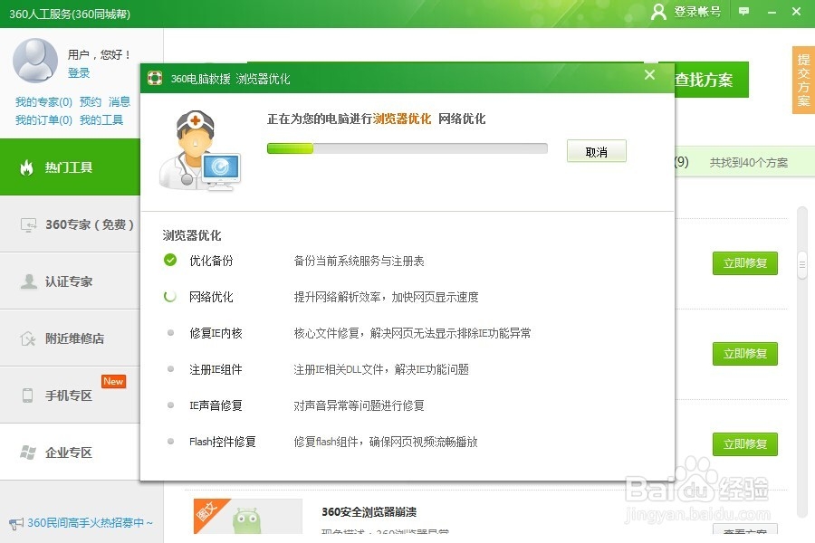Viewport: 815px width, 543px height.
Task: Open 我的订单(0) link
Action: pos(43,120)
